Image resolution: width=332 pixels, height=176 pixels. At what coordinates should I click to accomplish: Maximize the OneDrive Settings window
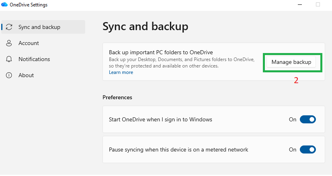pyautogui.click(x=318, y=4)
